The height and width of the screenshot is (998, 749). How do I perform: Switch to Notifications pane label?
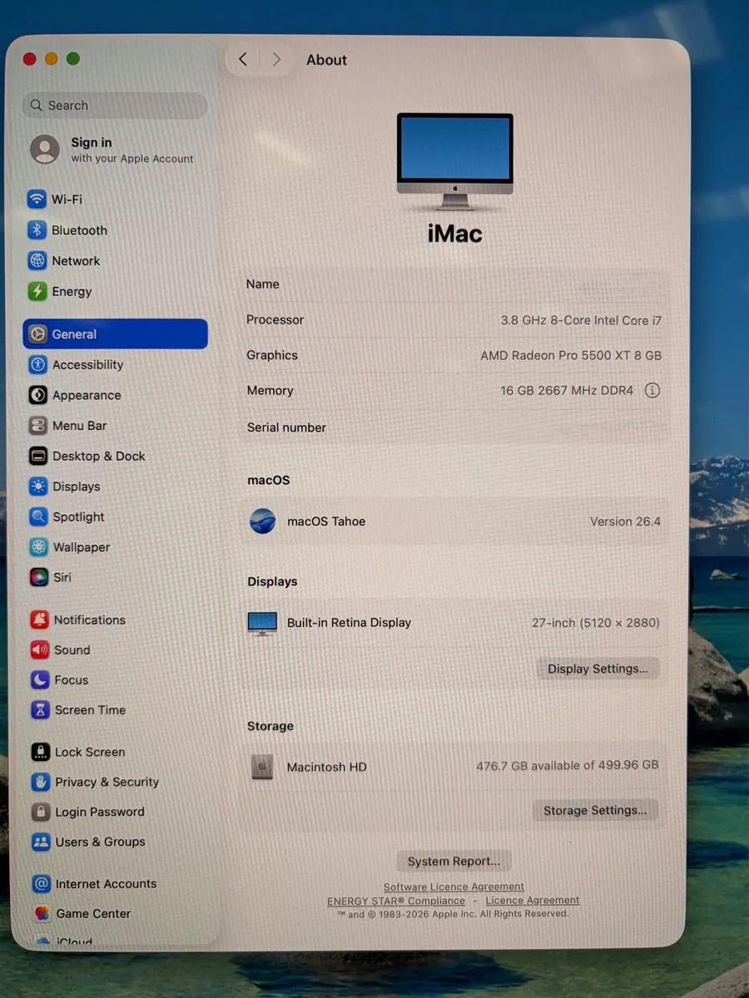tap(90, 620)
